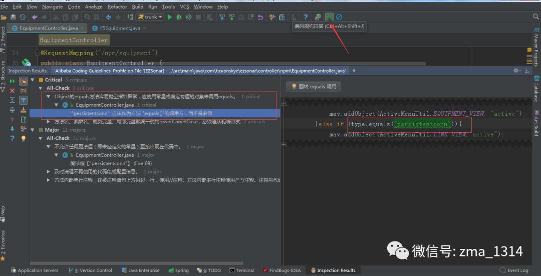Open the VCS menu
541x276 pixels.
184,7
